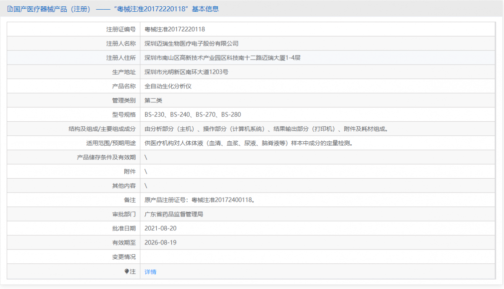
Task: Click the 型号规格 label
Action: [x=124, y=115]
